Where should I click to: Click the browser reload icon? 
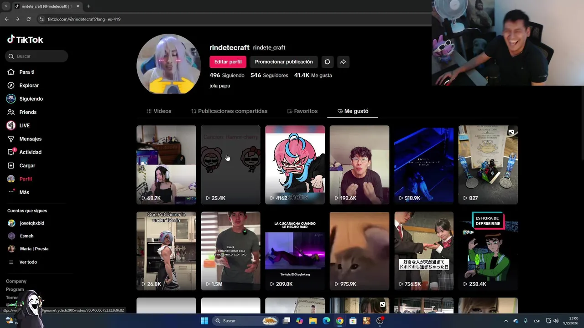coord(28,19)
